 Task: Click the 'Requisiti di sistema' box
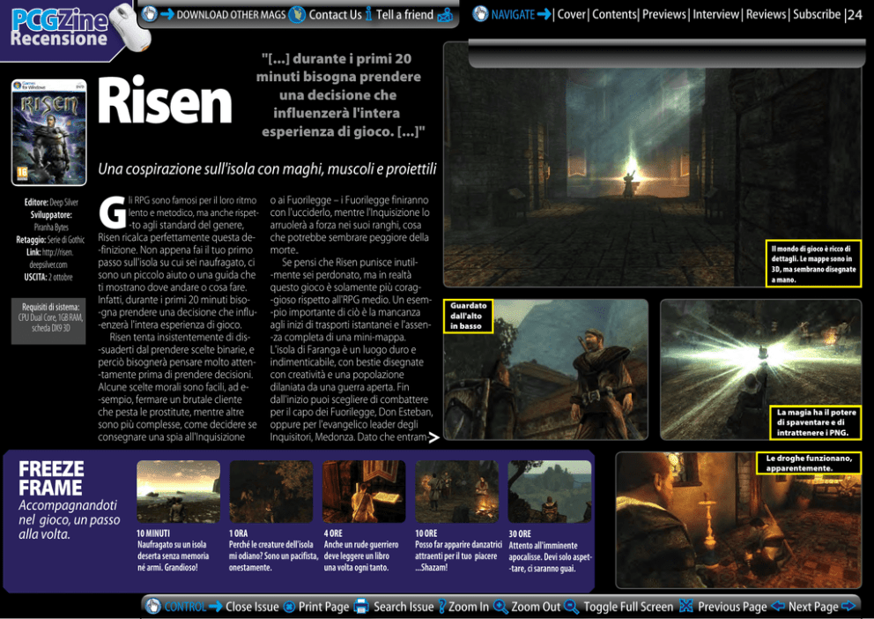(49, 321)
